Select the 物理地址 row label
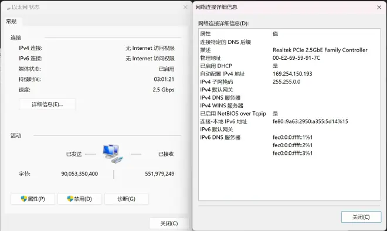The width and height of the screenshot is (387, 231). coord(211,58)
